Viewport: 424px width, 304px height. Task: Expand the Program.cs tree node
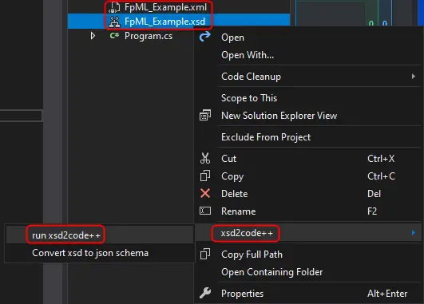click(x=93, y=36)
